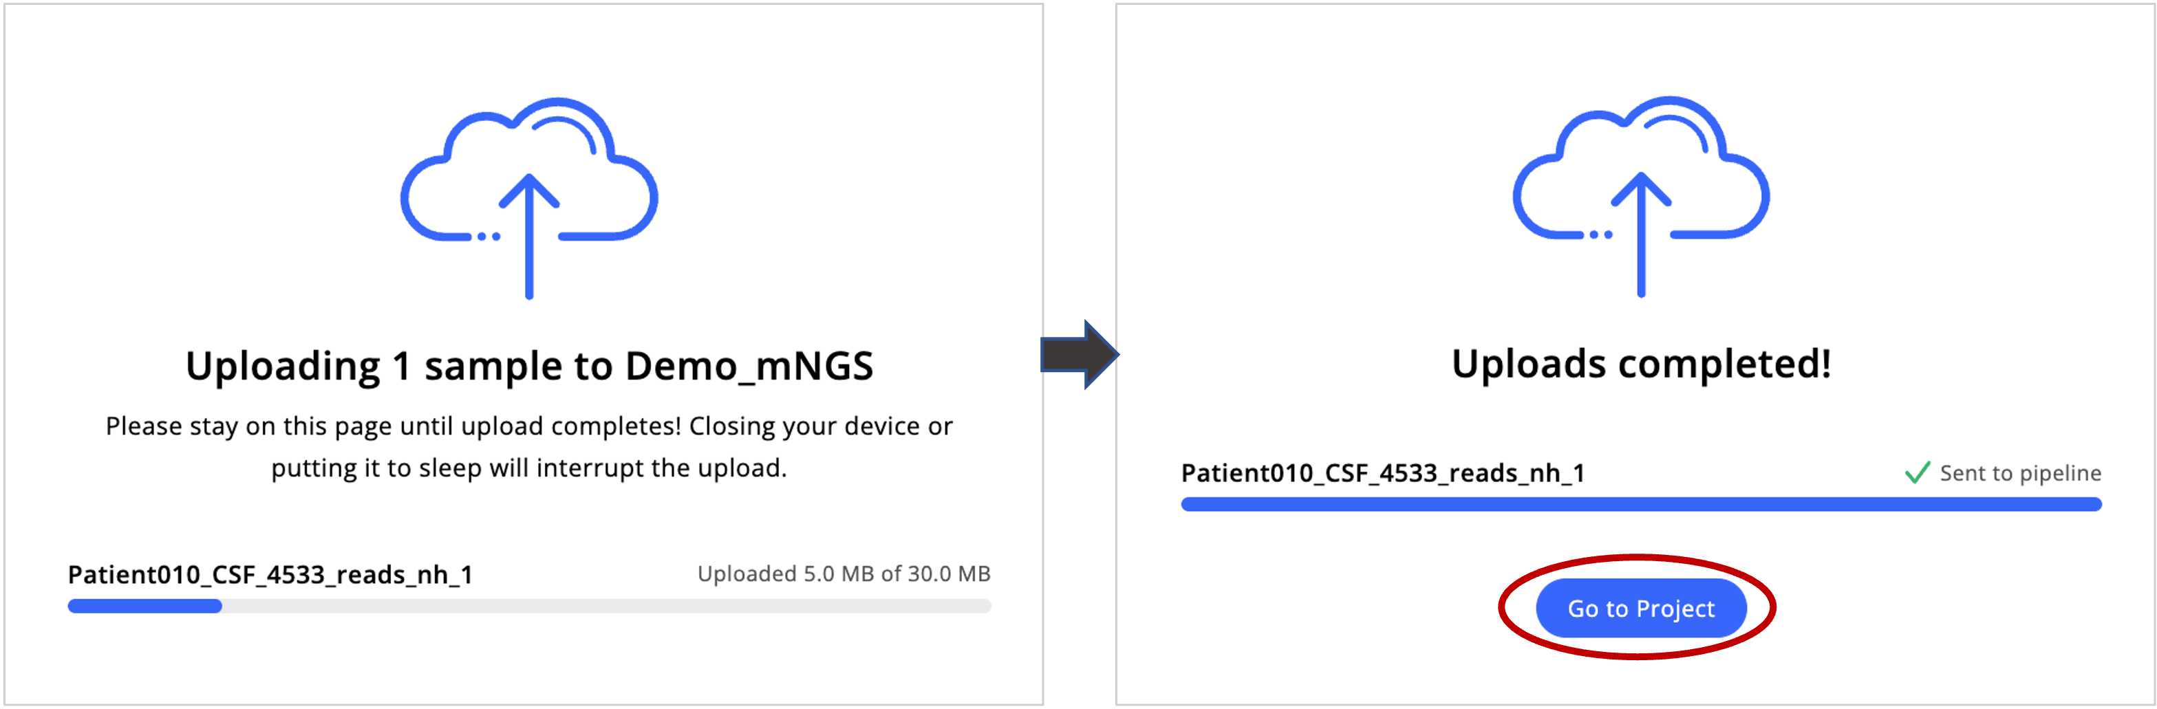Screen dimensions: 2157x709
Task: Click the Uploaded 5.0 MB of 30.0 MB status
Action: tap(844, 574)
